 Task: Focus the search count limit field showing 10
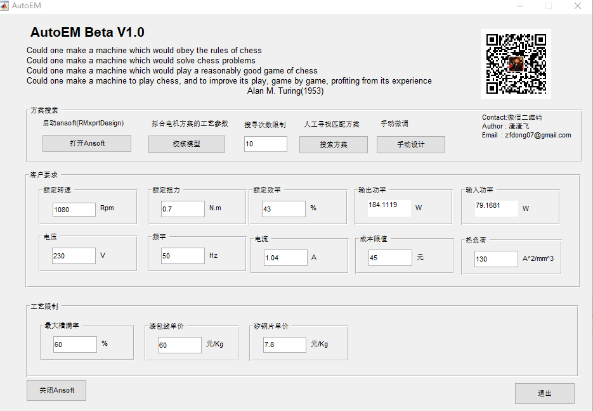[266, 144]
